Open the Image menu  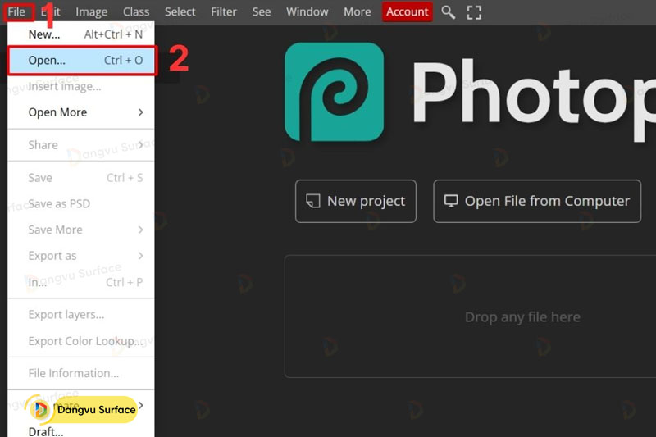pos(91,11)
